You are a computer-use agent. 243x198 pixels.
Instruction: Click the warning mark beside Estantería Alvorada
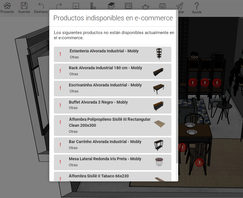coord(60,54)
